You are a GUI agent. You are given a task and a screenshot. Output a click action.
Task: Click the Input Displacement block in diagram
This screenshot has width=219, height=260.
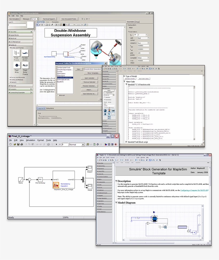pos(54,54)
